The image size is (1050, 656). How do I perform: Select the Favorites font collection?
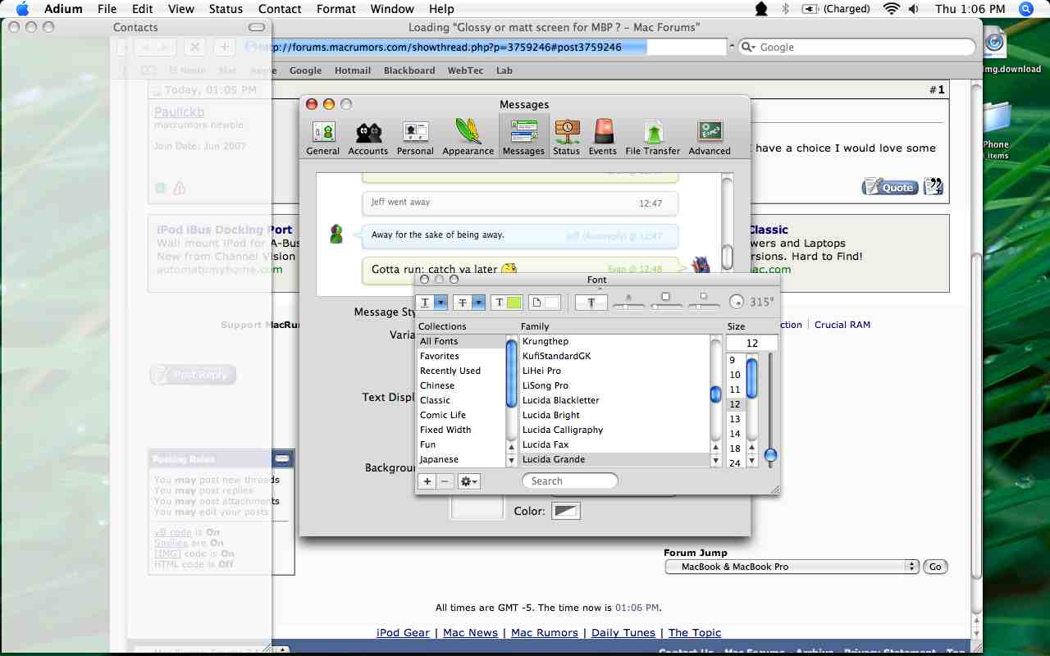click(x=461, y=356)
